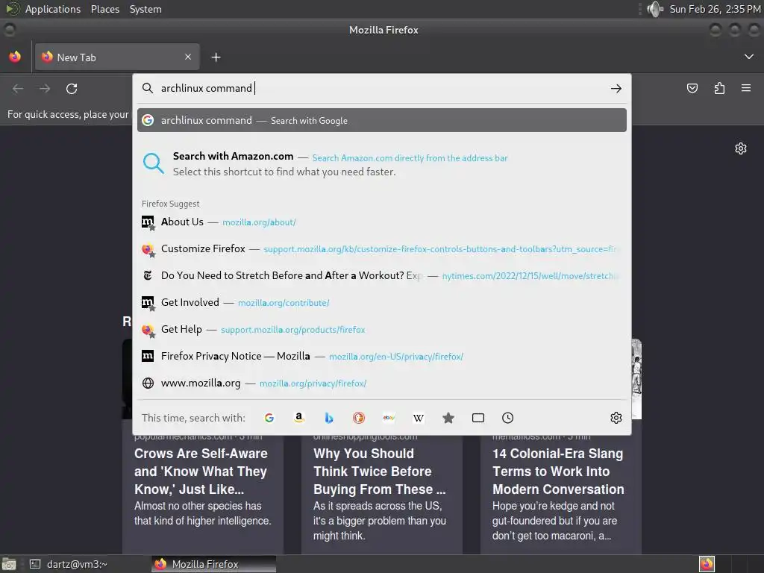Click the forward navigation arrow
The image size is (764, 573).
(45, 89)
